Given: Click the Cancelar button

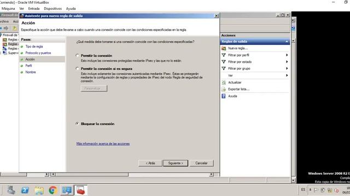Looking at the screenshot, I should coord(201,163).
